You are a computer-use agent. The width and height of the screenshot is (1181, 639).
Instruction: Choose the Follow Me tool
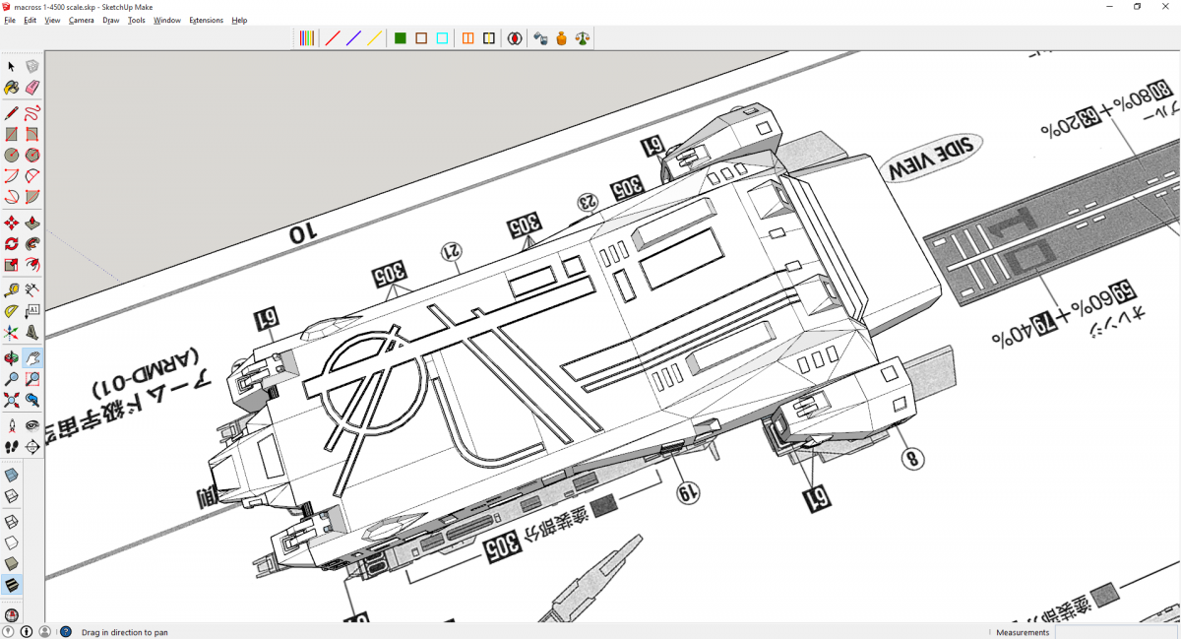[x=32, y=243]
